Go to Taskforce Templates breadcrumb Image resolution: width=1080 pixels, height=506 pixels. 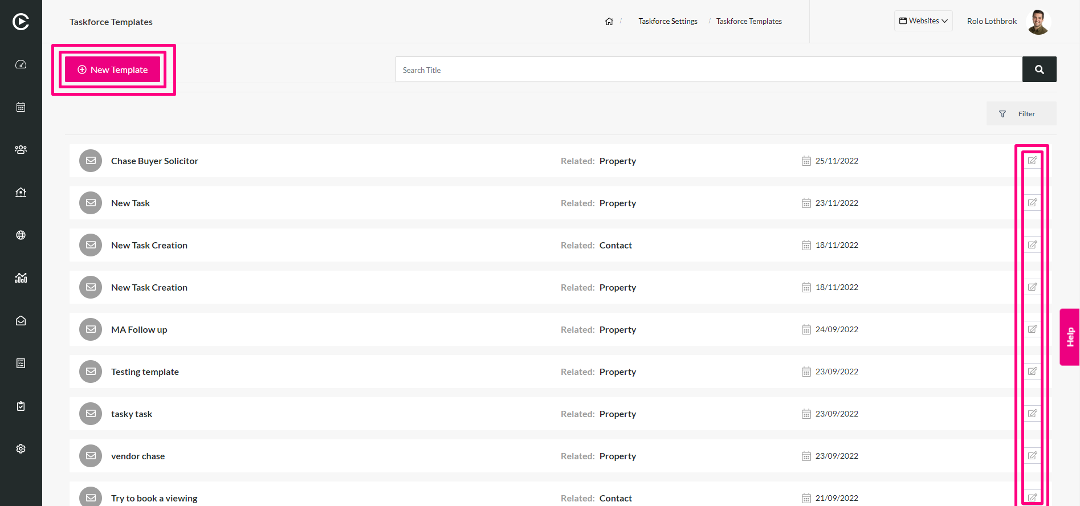(749, 22)
